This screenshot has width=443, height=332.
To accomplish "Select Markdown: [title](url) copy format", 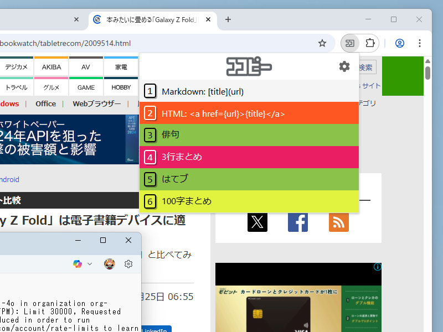I will (x=249, y=91).
